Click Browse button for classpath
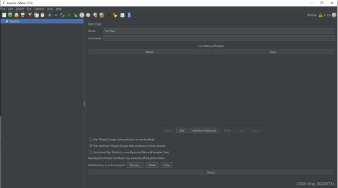The image size is (338, 188). click(x=135, y=165)
